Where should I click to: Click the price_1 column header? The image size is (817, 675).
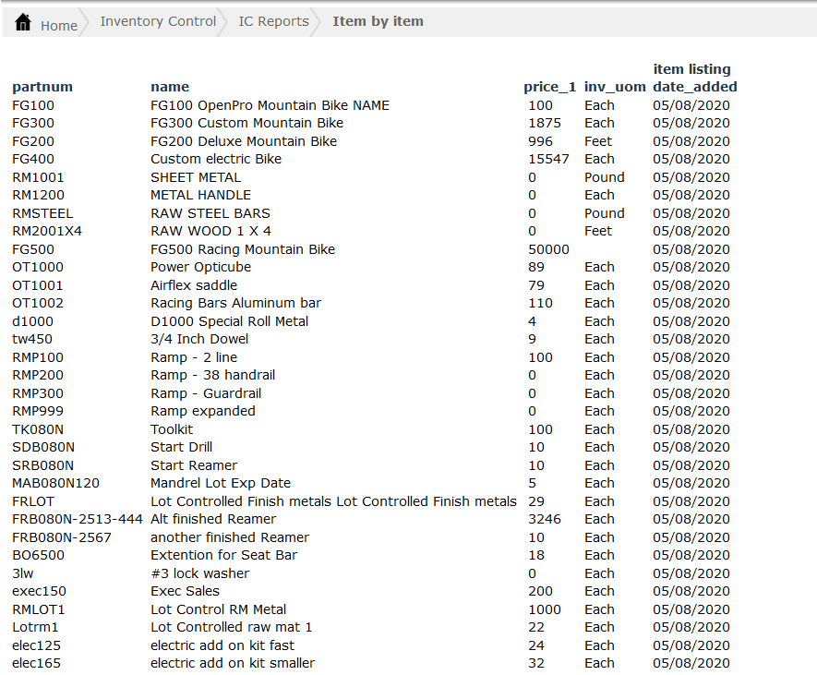click(549, 87)
